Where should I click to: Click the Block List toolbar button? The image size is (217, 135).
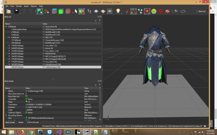(x=202, y=12)
